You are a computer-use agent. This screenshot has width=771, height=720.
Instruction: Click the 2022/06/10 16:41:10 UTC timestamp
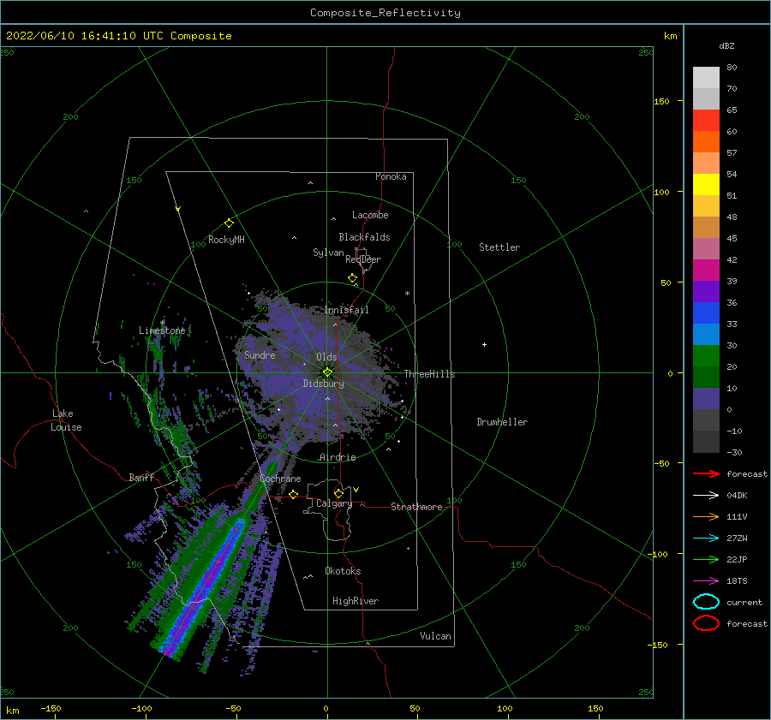[118, 36]
